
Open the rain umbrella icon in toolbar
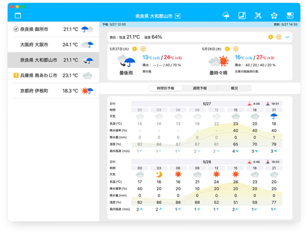[x=226, y=15]
